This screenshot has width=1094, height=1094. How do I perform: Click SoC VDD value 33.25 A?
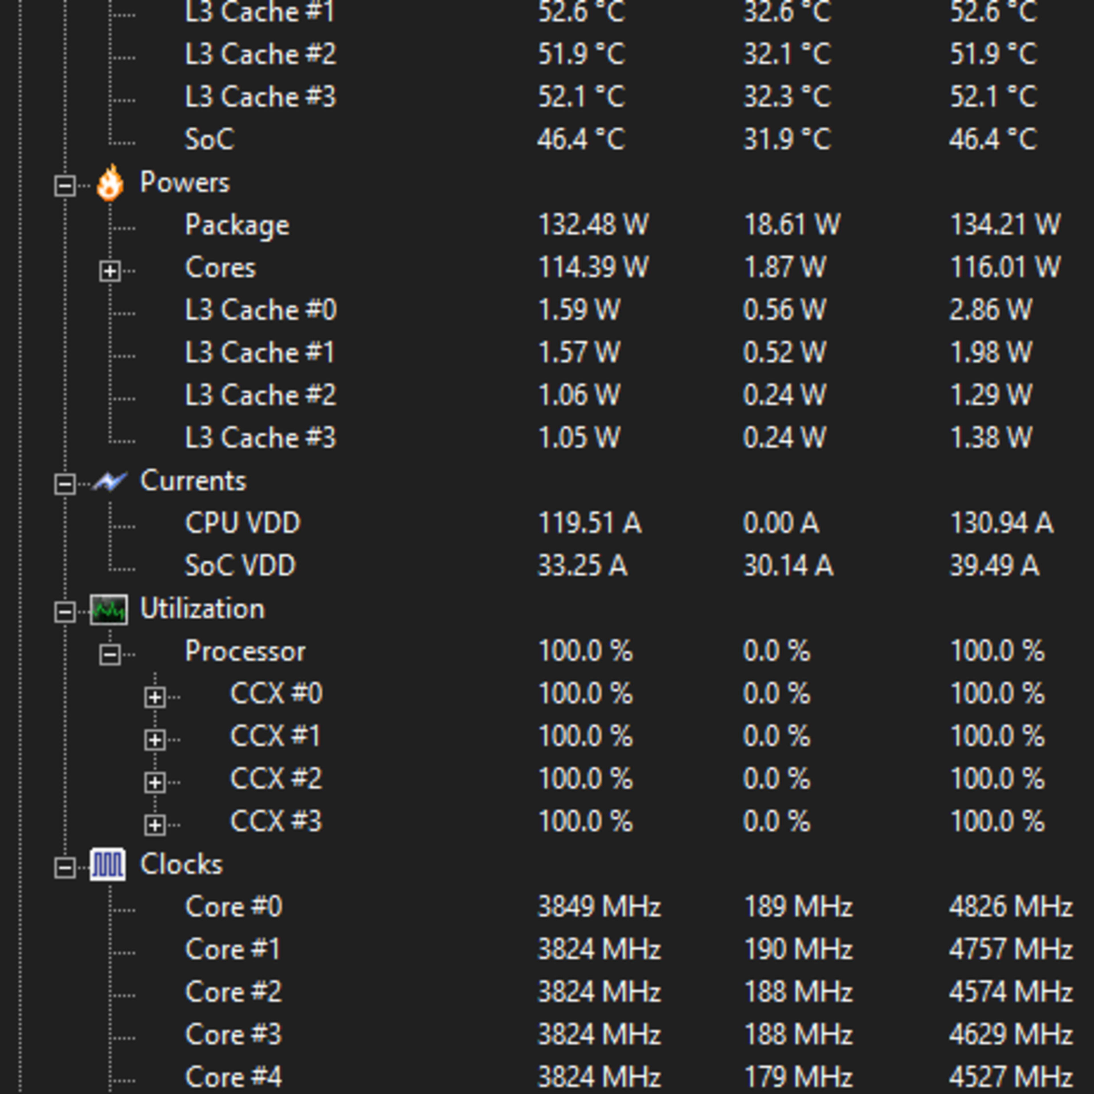(x=582, y=565)
